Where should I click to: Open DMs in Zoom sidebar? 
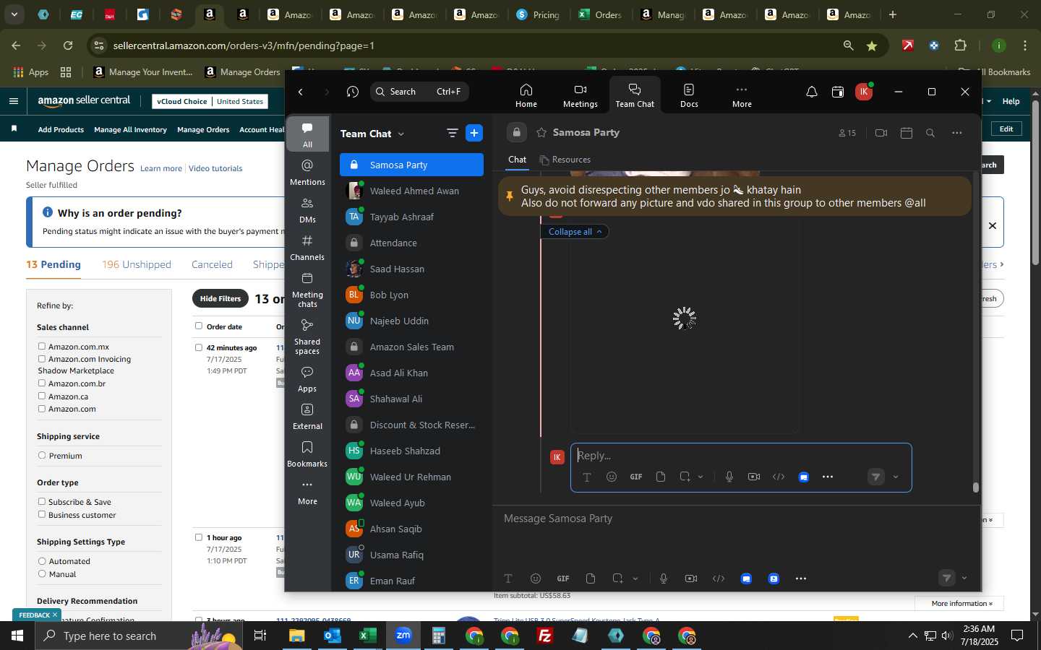[x=307, y=210]
